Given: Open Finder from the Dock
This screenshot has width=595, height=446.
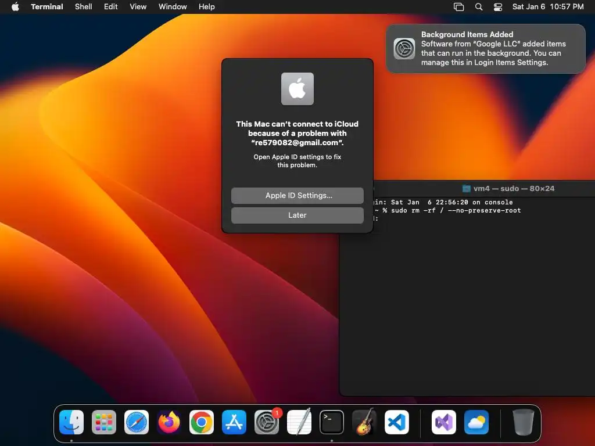Looking at the screenshot, I should [x=71, y=422].
